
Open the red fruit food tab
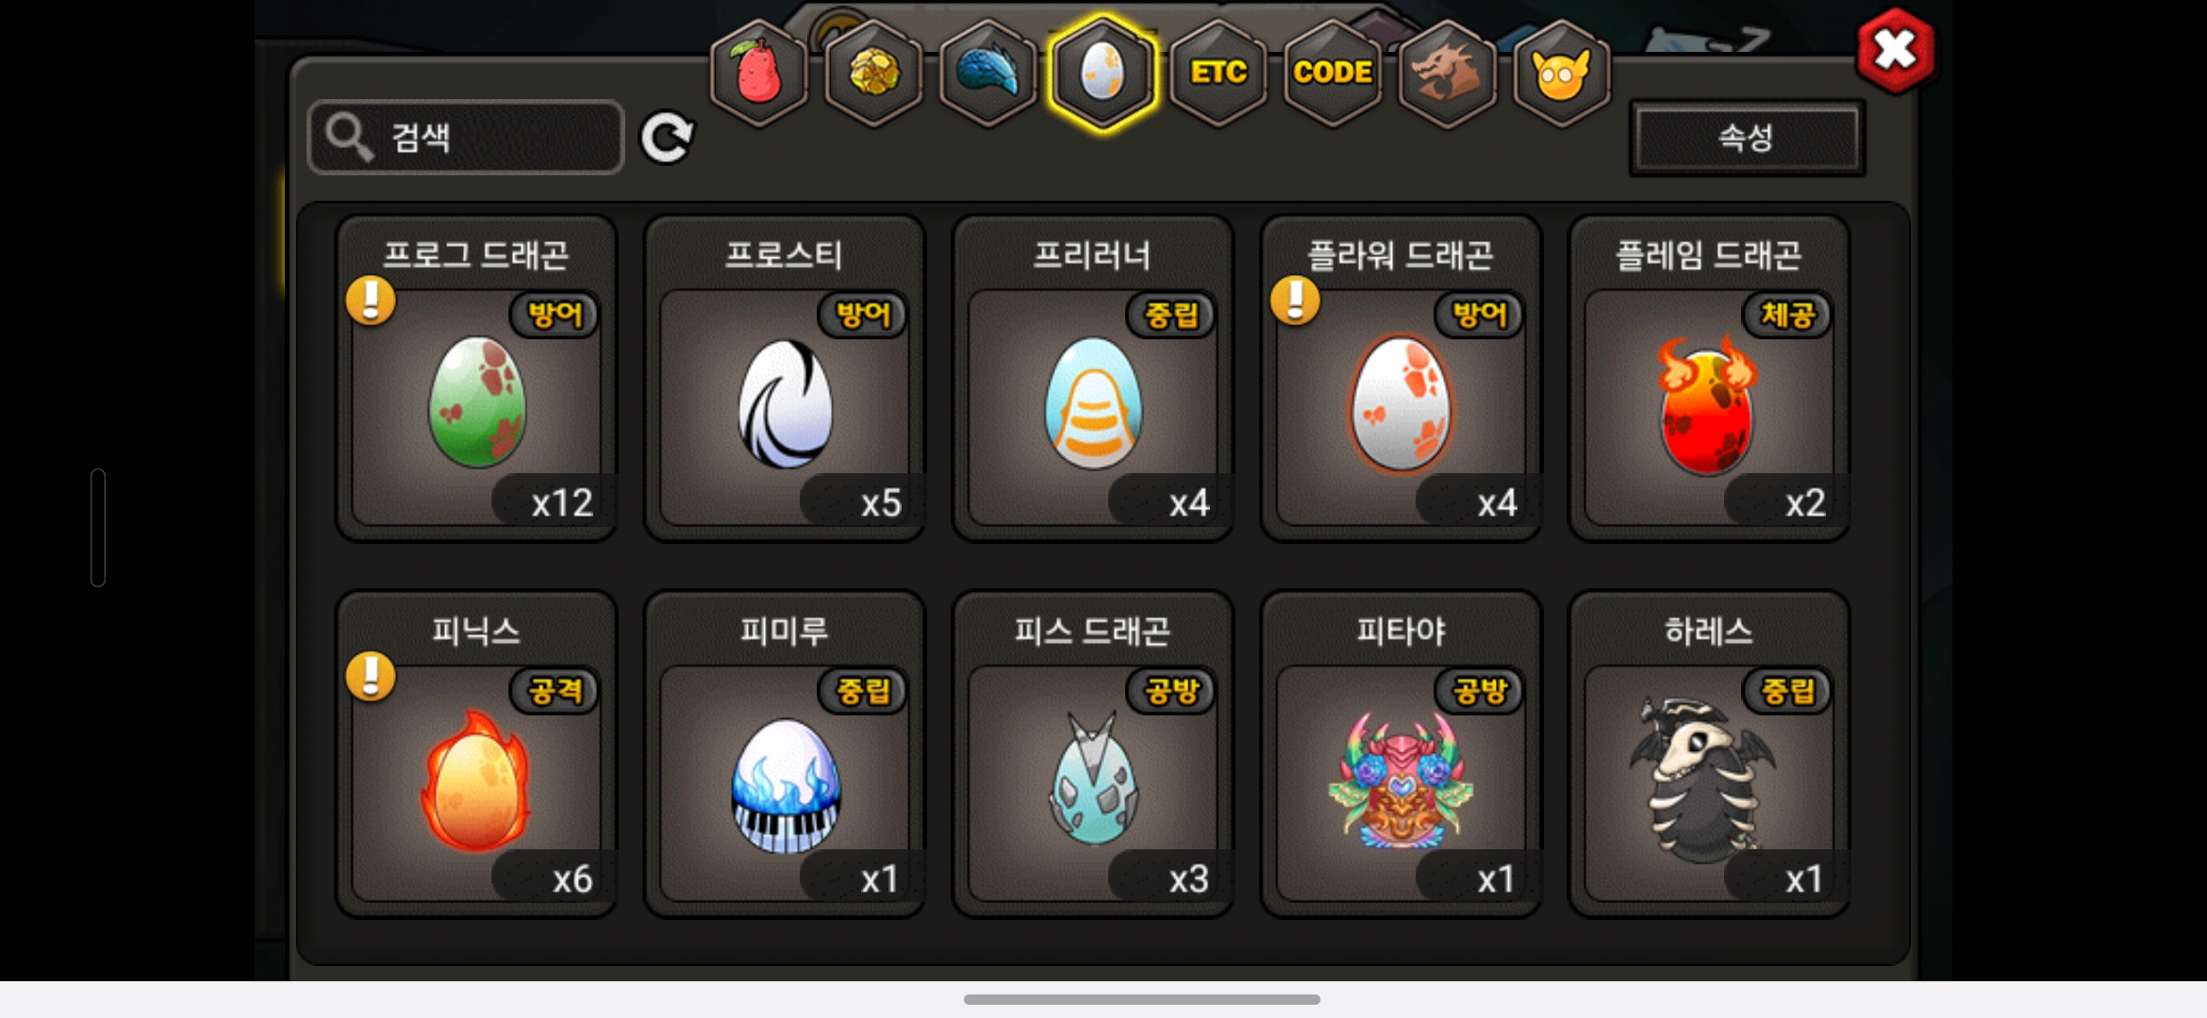coord(759,73)
